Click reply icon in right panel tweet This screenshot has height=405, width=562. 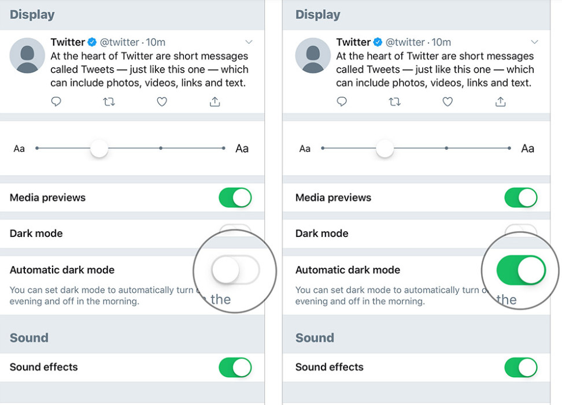point(342,102)
